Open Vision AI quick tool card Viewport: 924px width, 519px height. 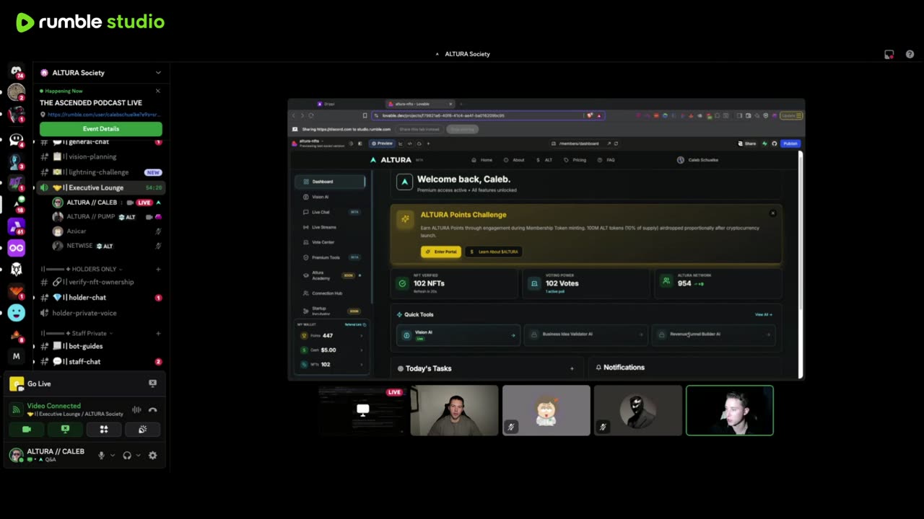(x=458, y=335)
